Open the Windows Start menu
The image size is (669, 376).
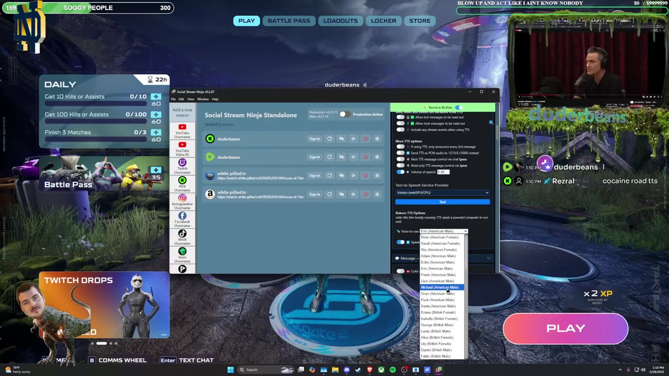click(x=230, y=370)
